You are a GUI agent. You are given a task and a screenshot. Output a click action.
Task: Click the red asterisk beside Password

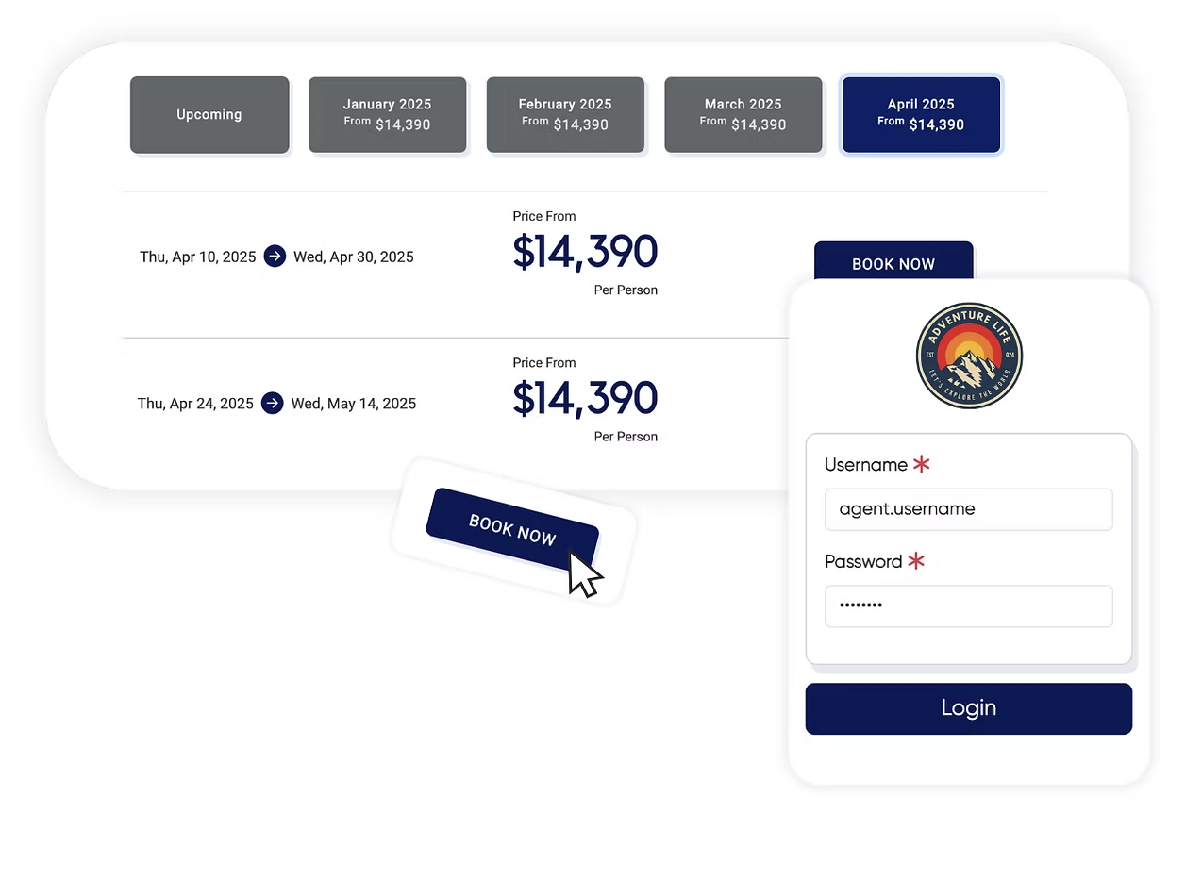(x=916, y=561)
